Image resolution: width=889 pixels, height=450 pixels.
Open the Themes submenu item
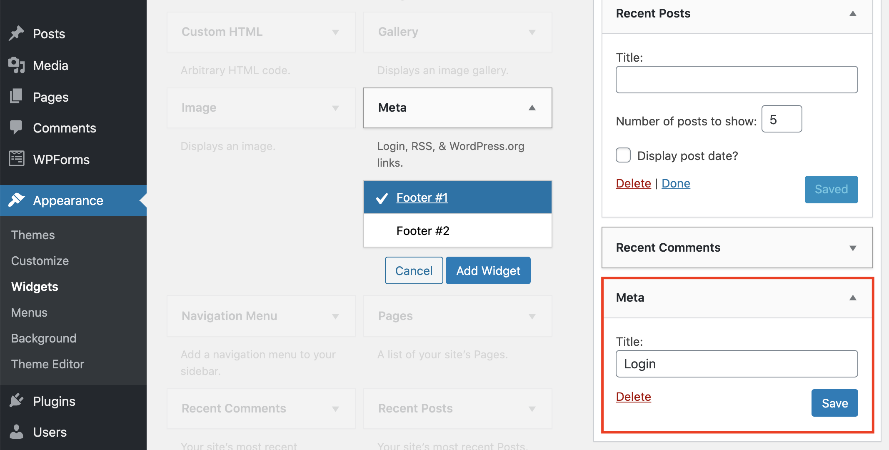[x=33, y=235]
